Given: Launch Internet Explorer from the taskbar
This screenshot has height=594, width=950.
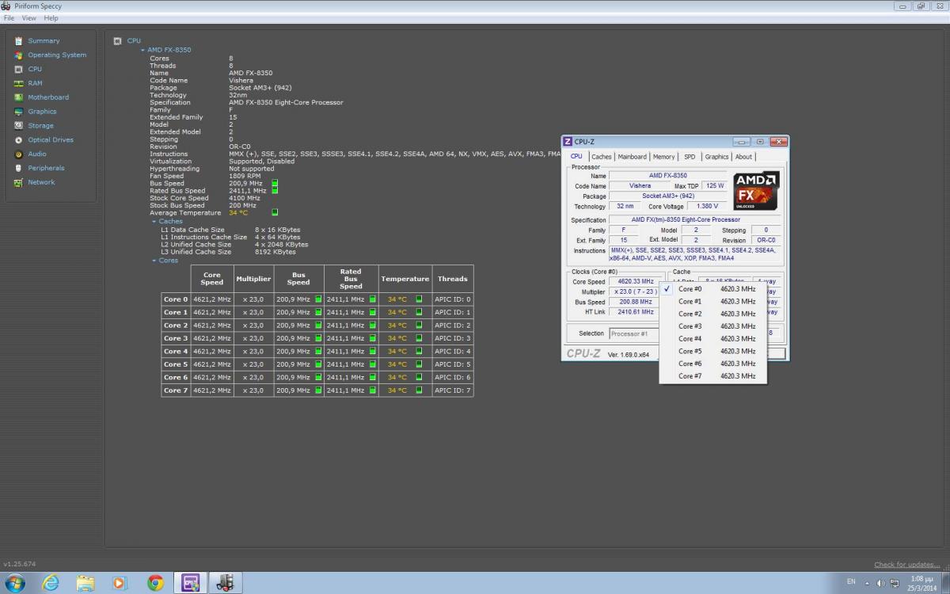Looking at the screenshot, I should 51,583.
